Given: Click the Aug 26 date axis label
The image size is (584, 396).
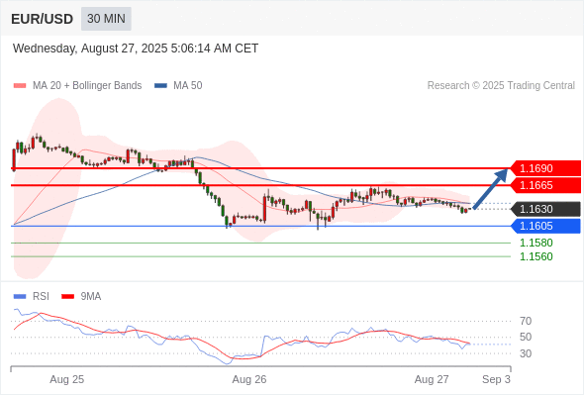Looking at the screenshot, I should click(249, 379).
